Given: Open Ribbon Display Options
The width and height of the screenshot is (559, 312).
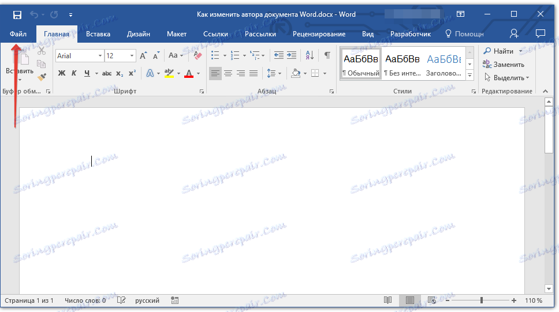Looking at the screenshot, I should click(461, 14).
